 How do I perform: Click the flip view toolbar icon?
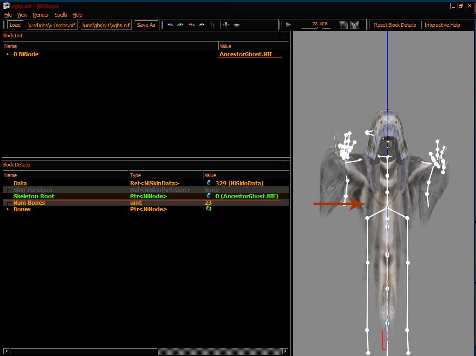226,25
